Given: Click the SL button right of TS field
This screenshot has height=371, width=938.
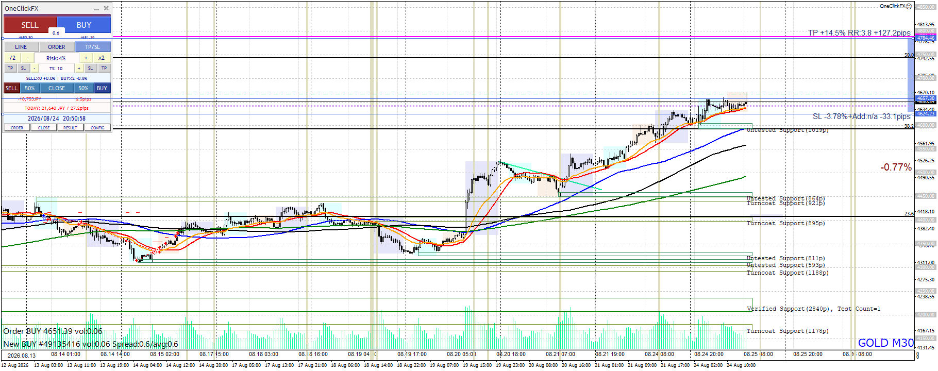Looking at the screenshot, I should [90, 68].
